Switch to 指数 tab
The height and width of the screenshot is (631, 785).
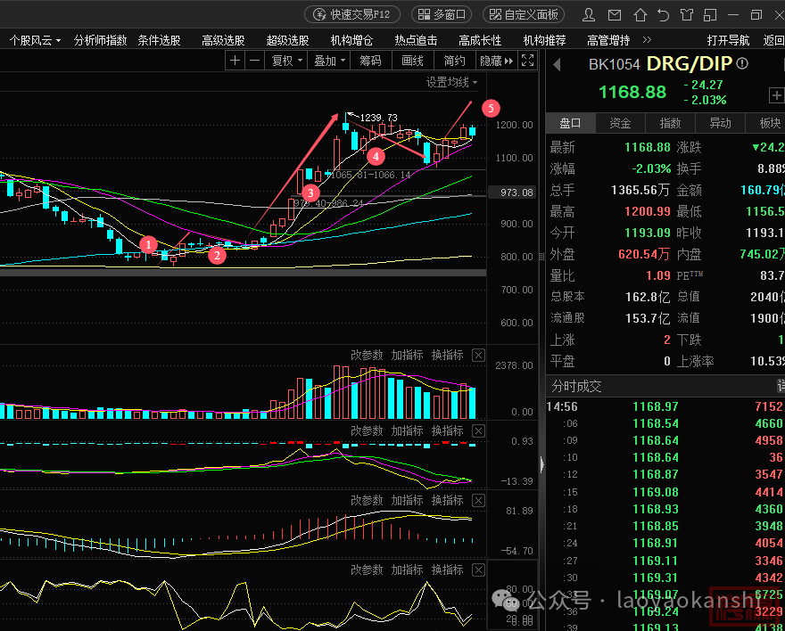[x=670, y=123]
